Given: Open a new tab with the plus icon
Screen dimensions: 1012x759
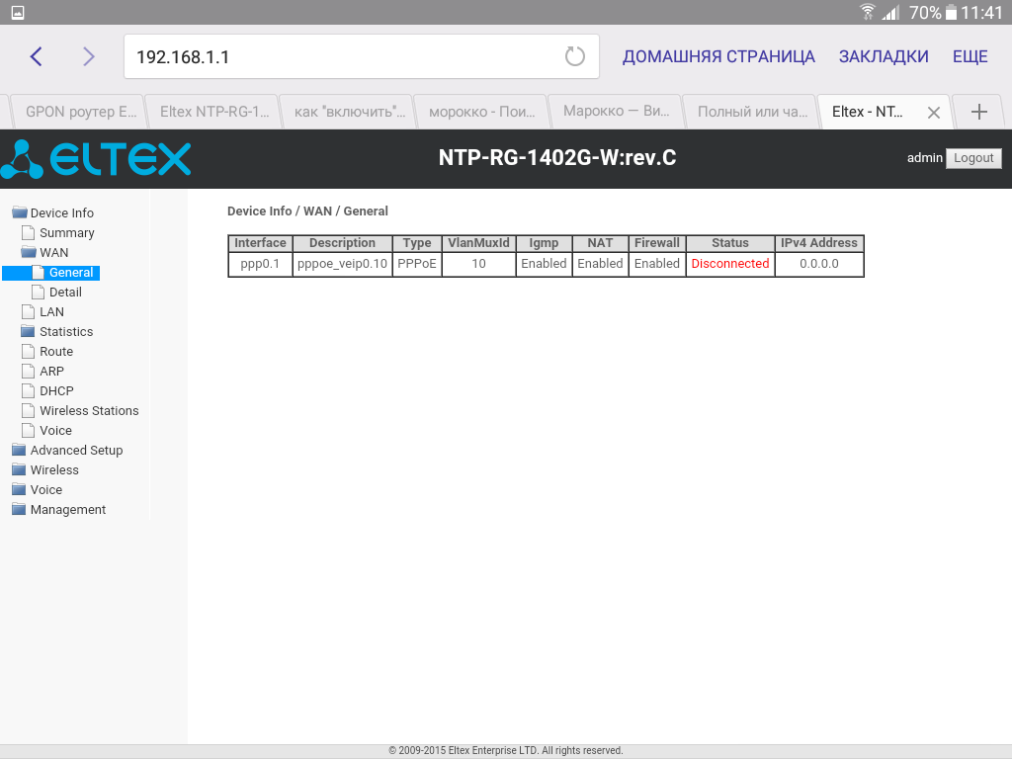Looking at the screenshot, I should click(979, 112).
